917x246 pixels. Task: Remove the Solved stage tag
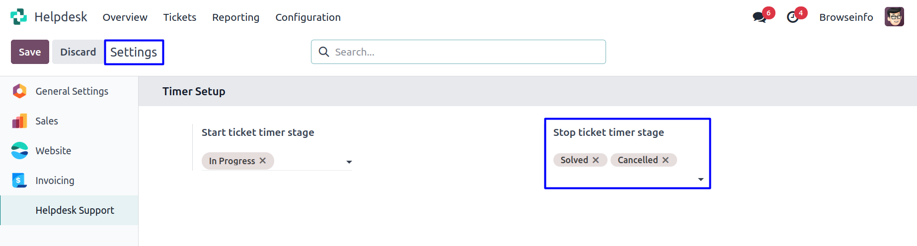tap(596, 160)
